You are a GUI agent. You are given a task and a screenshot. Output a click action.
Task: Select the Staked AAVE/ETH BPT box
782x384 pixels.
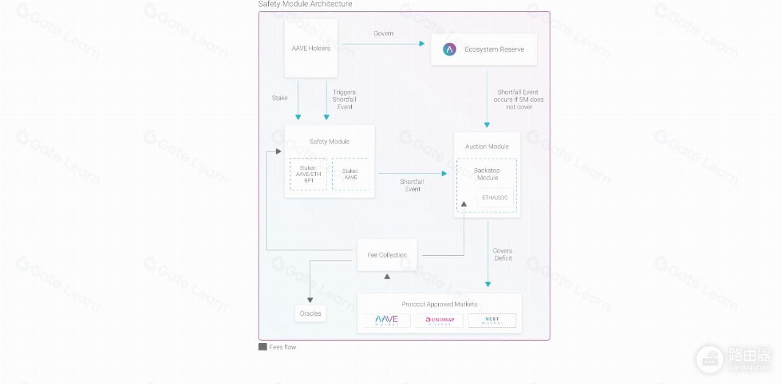pyautogui.click(x=308, y=175)
